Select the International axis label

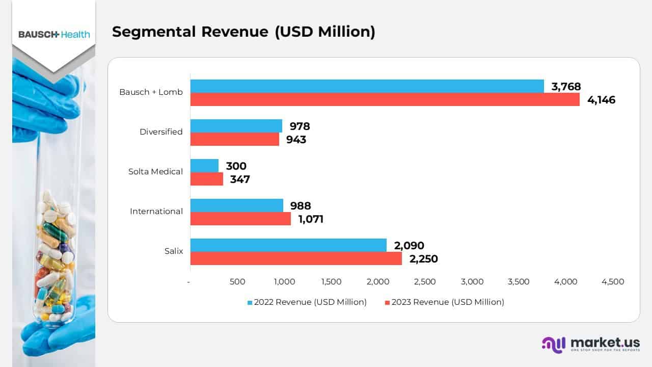click(x=156, y=211)
